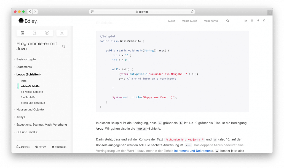Open Edley's Facebook page icon
Image resolution: width=284 pixels, height=168 pixels.
[x=258, y=21]
